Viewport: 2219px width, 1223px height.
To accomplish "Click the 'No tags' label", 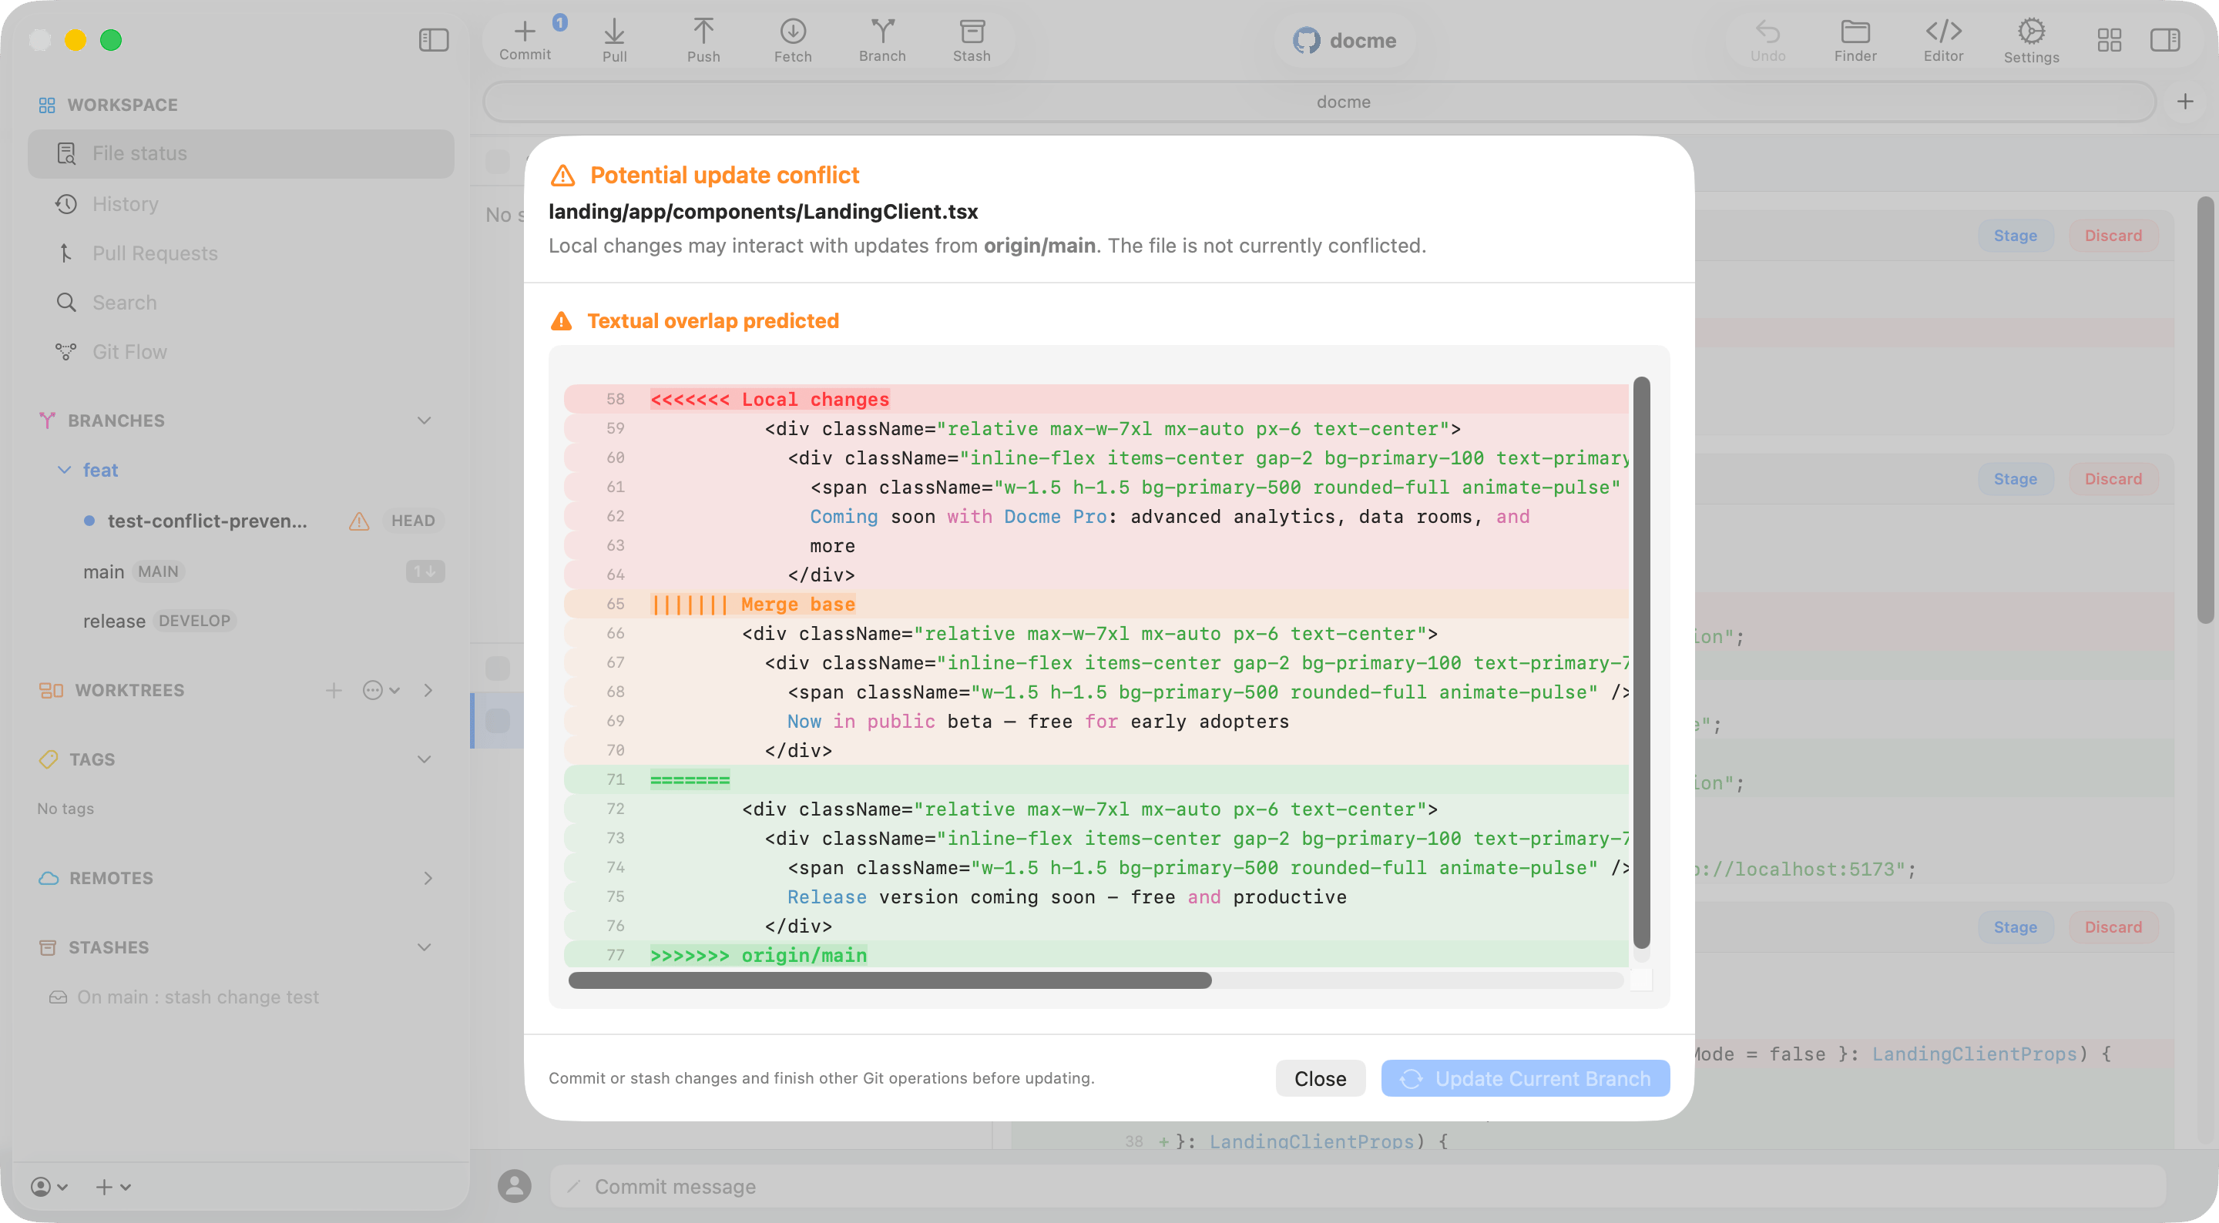I will point(65,809).
